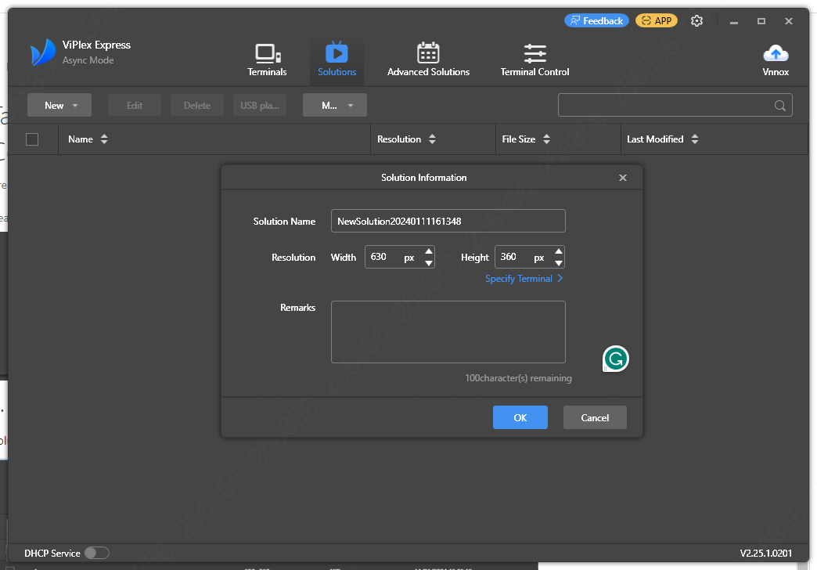Open application settings via gear icon
Viewport: 817px width, 570px height.
[x=696, y=20]
